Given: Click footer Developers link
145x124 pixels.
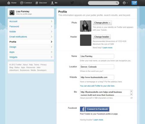Looking at the screenshot, I should pos(42,70).
